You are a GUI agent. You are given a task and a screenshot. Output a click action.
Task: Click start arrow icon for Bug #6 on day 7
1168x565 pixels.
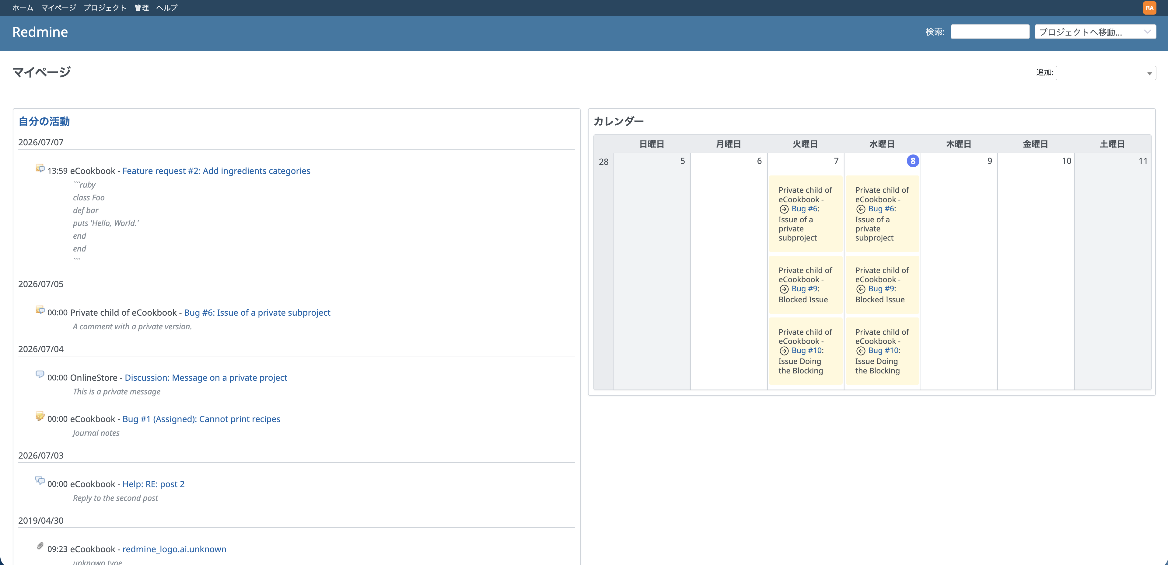click(x=784, y=209)
